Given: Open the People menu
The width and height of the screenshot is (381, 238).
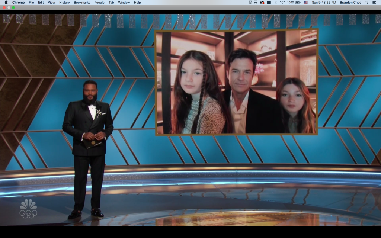Looking at the screenshot, I should [99, 3].
